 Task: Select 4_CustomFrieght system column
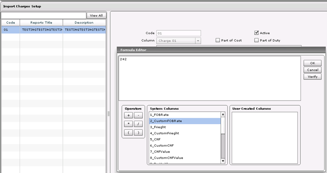click(185, 133)
